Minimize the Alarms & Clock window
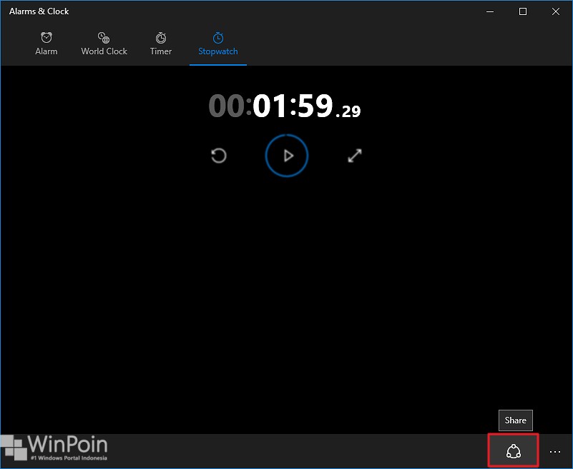 [490, 11]
